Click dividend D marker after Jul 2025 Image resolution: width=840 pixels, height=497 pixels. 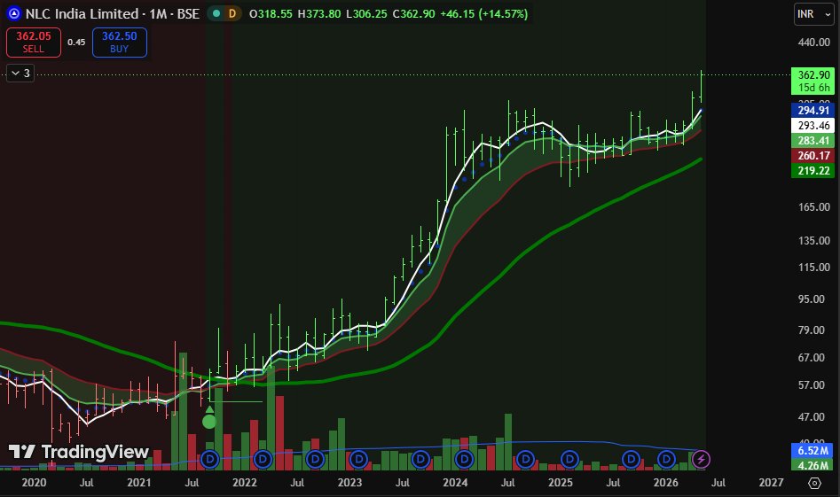[x=631, y=459]
